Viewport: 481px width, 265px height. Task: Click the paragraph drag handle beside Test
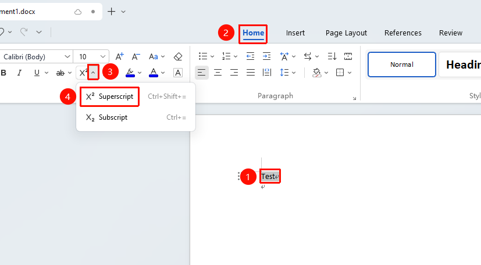238,176
